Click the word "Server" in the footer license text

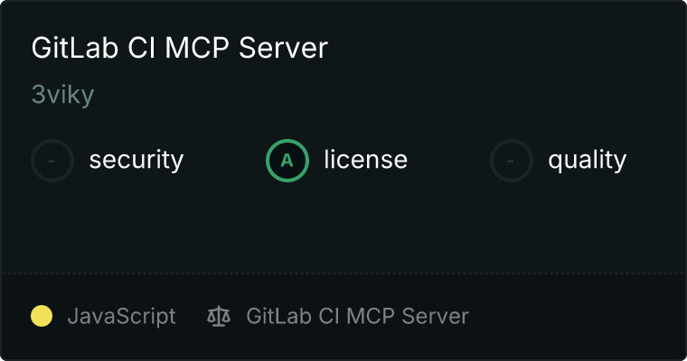pyautogui.click(x=435, y=316)
